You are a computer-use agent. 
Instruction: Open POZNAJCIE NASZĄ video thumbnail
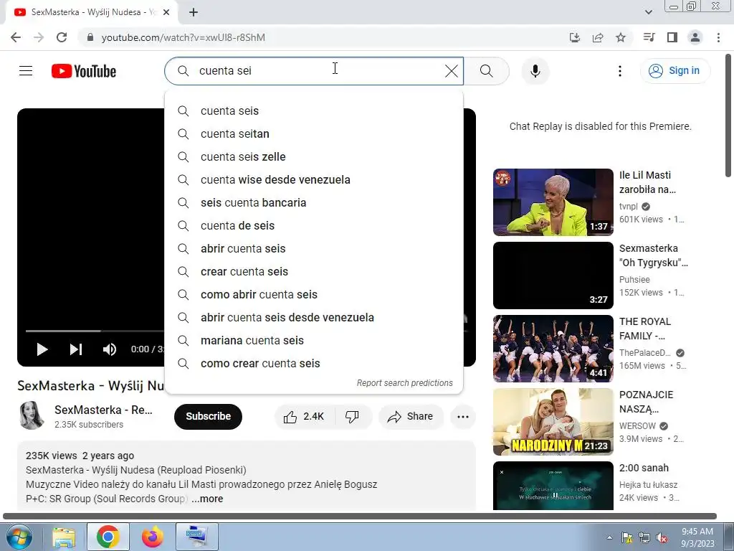pos(553,422)
